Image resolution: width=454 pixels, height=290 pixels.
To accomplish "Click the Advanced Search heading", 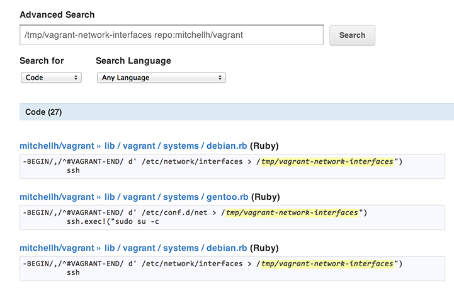I will (x=57, y=14).
